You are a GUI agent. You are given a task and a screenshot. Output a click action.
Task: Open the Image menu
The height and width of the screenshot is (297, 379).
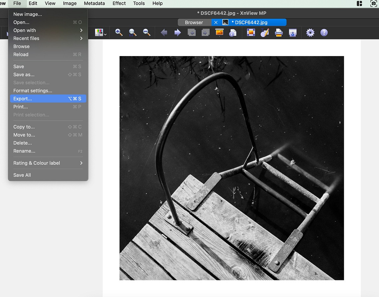pyautogui.click(x=70, y=3)
